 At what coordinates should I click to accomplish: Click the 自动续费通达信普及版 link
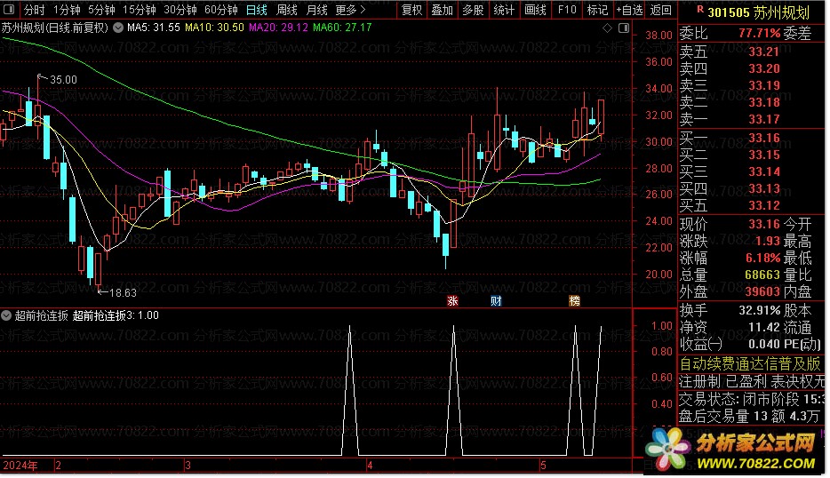750,363
